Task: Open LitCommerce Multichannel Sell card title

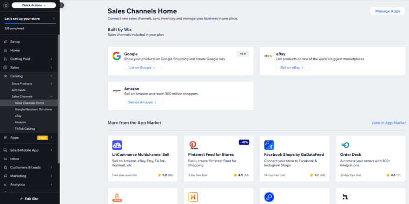Action: [x=140, y=154]
